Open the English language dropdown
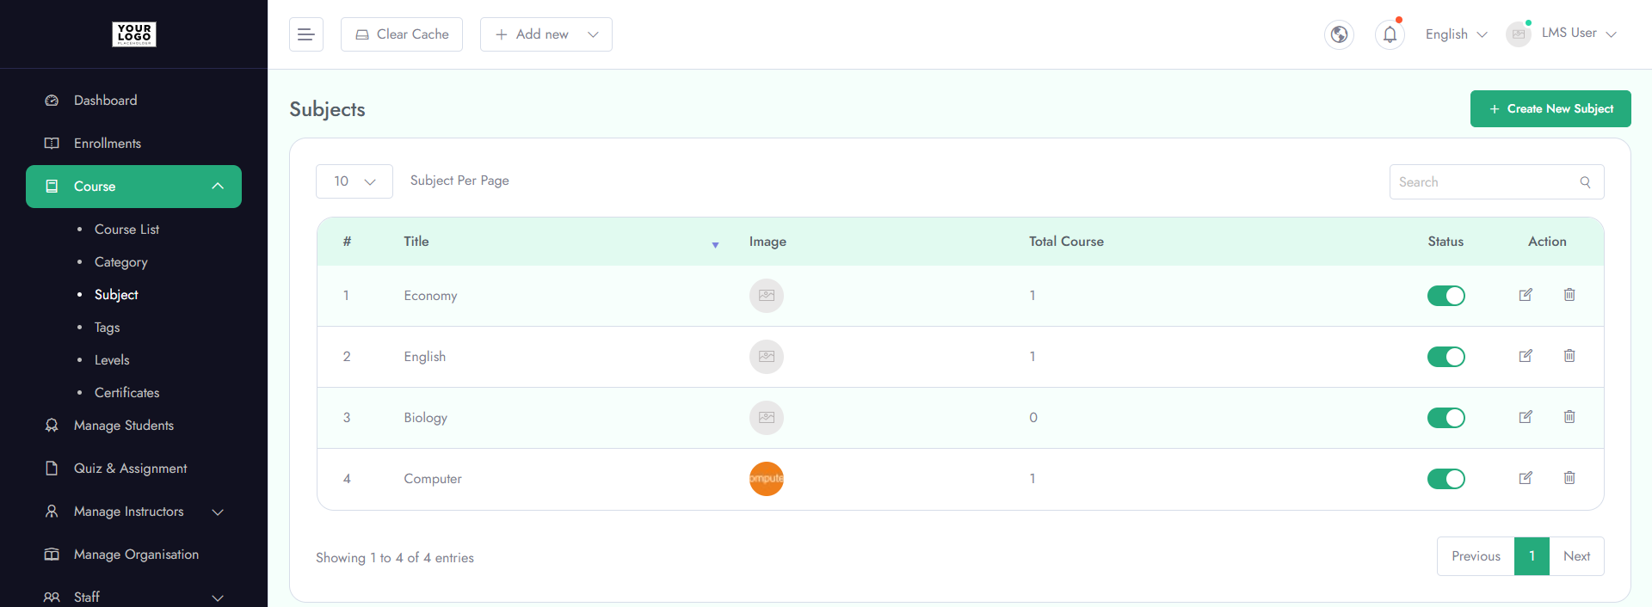The image size is (1652, 607). 1456,34
